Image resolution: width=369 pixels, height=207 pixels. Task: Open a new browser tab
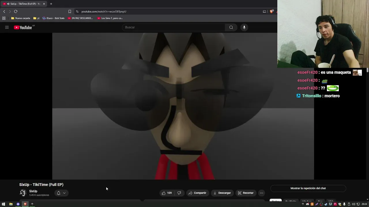tap(51, 4)
